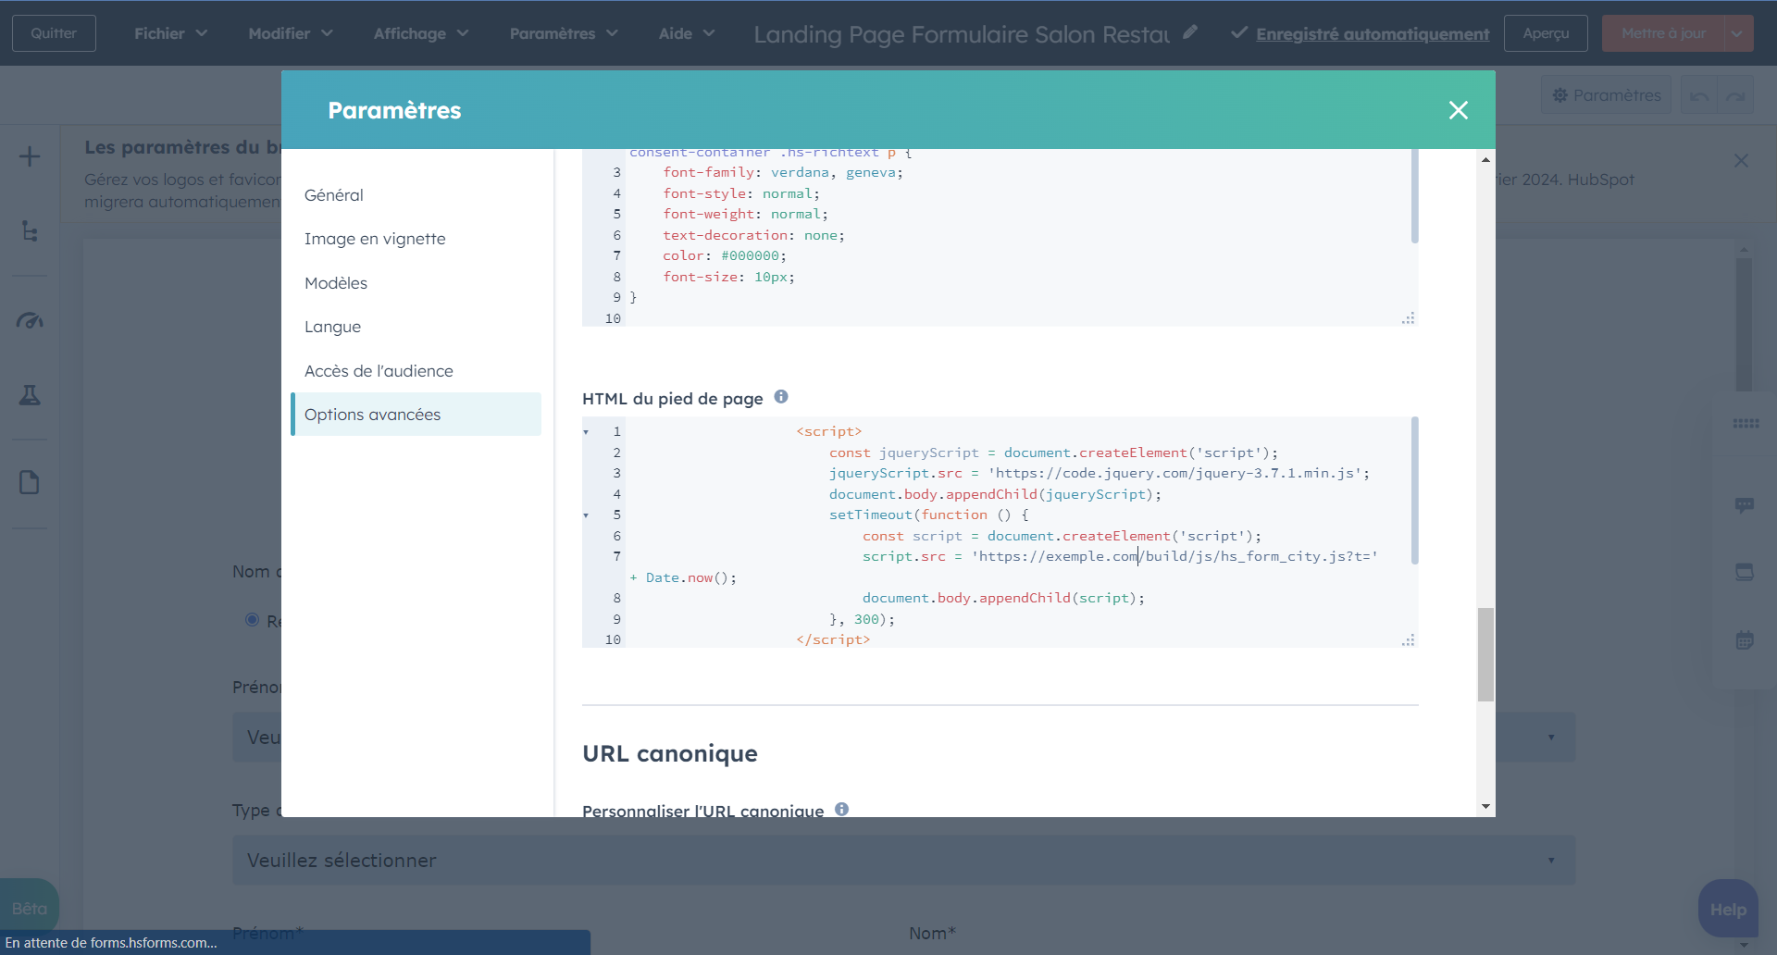Show info tooltip for HTML du pied de page
Viewport: 1777px width, 955px height.
tap(781, 397)
